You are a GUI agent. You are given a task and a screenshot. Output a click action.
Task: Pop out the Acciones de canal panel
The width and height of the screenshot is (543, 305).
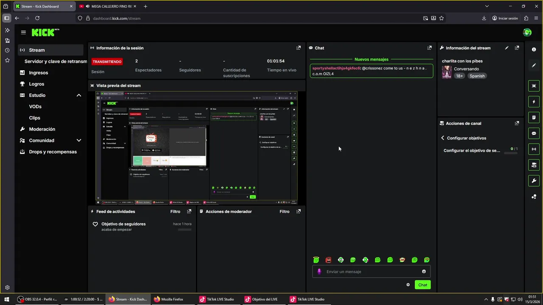pyautogui.click(x=517, y=123)
